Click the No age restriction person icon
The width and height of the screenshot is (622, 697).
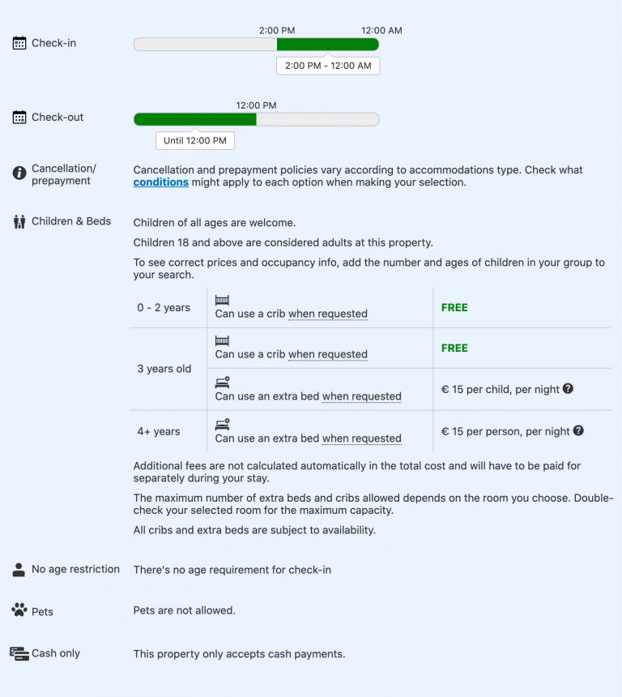point(19,570)
